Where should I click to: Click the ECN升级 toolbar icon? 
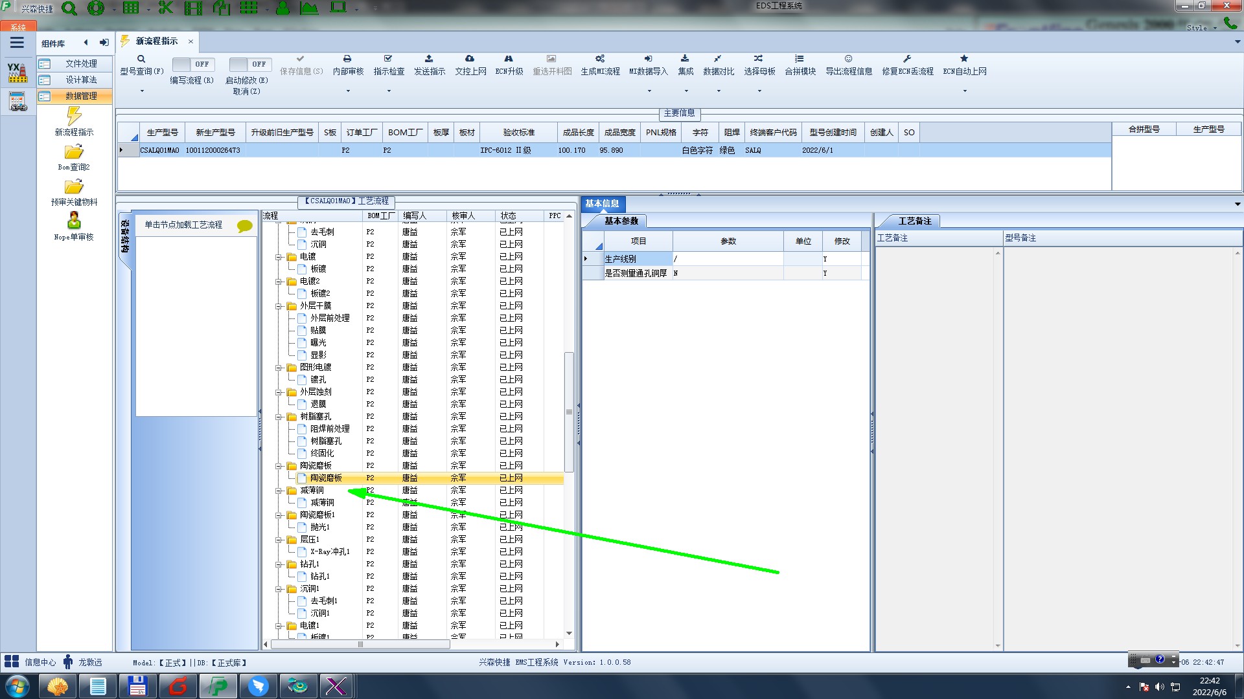pos(509,59)
